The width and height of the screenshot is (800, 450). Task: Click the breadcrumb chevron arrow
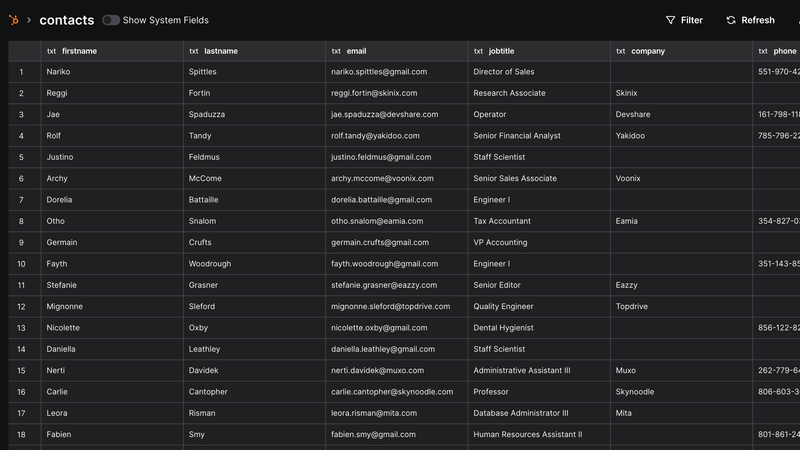click(29, 20)
